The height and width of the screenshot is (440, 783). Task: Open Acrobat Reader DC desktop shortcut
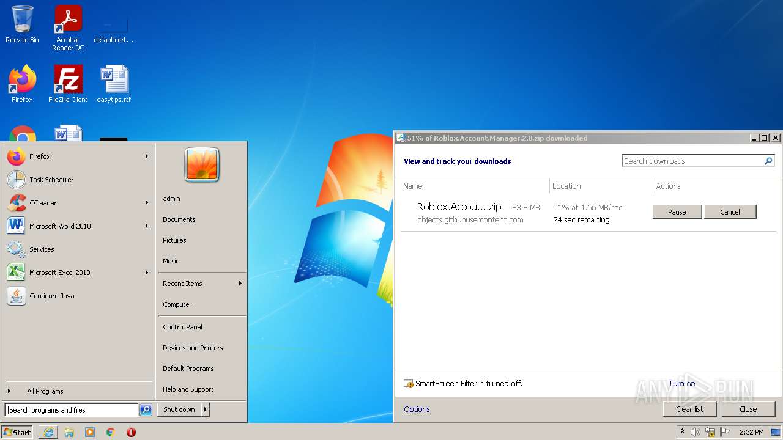click(x=68, y=28)
